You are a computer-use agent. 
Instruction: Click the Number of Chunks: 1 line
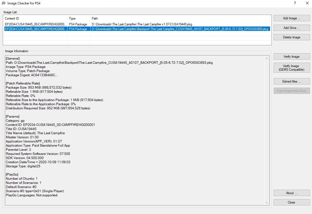[x=22, y=179]
